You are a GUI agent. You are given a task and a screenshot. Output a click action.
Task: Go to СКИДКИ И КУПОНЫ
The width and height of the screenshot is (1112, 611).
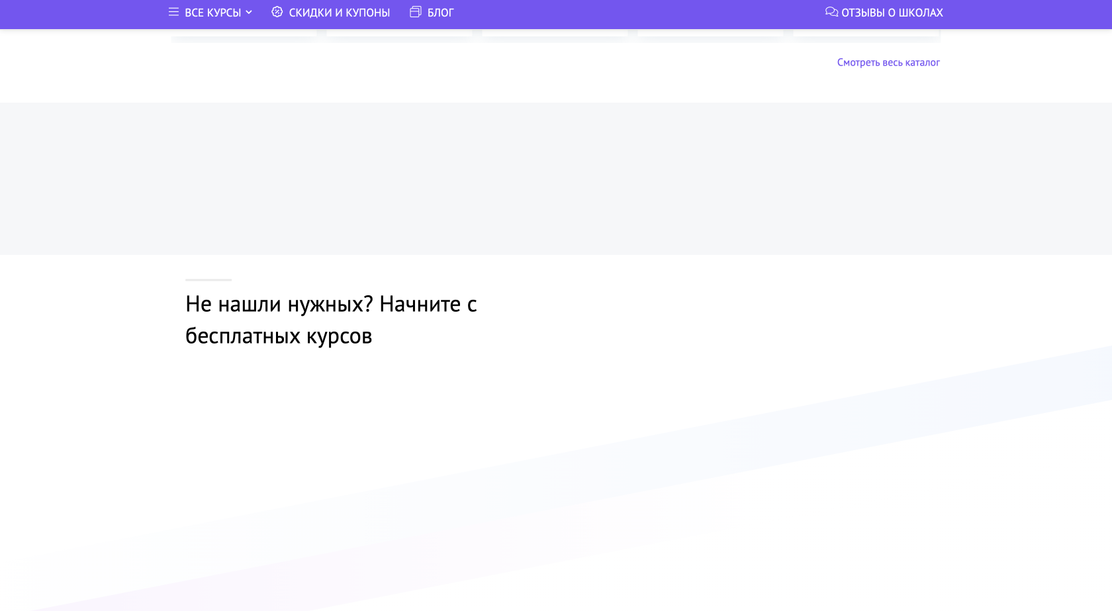tap(339, 13)
